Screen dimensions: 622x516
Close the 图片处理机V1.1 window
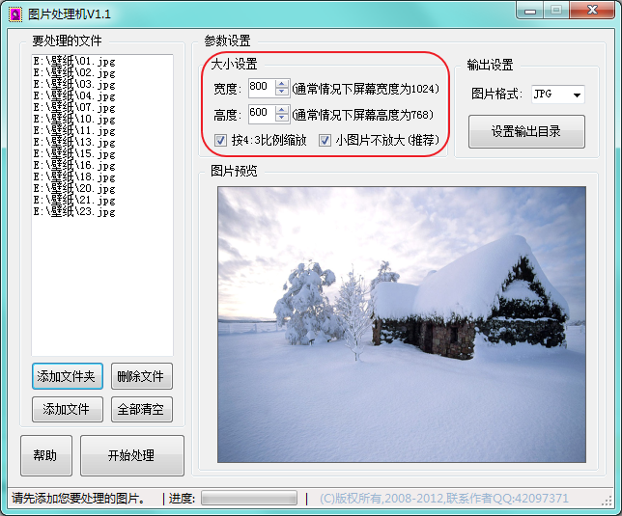[592, 11]
